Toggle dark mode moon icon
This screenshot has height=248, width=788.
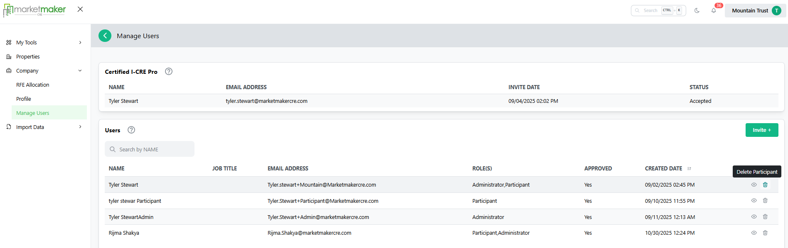pyautogui.click(x=697, y=11)
